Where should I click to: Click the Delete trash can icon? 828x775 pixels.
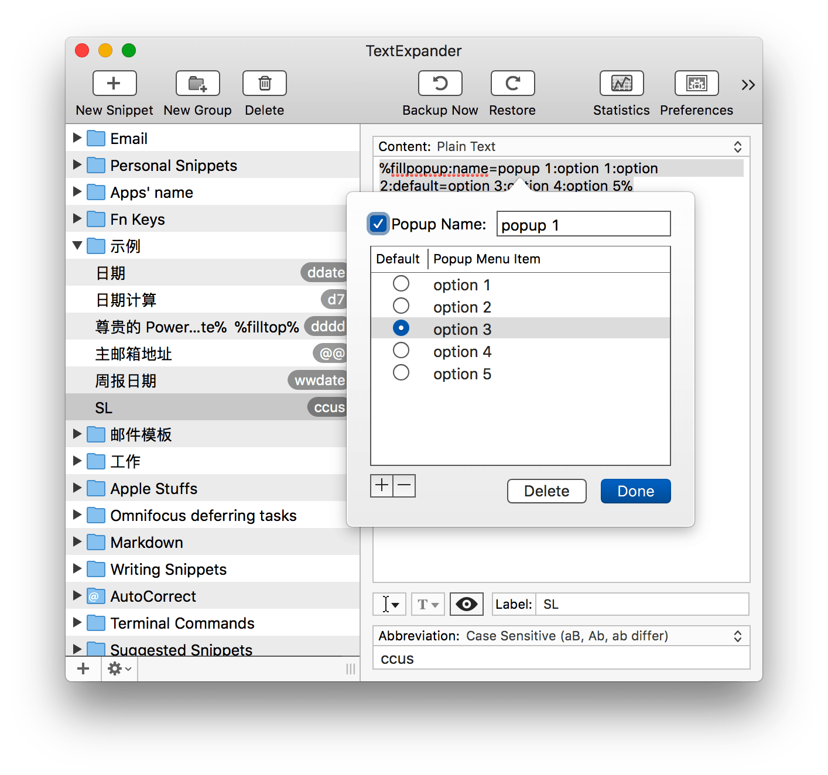point(264,84)
